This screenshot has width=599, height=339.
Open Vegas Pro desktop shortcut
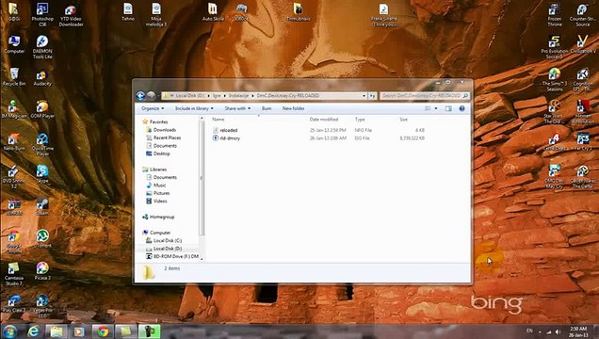pyautogui.click(x=42, y=306)
